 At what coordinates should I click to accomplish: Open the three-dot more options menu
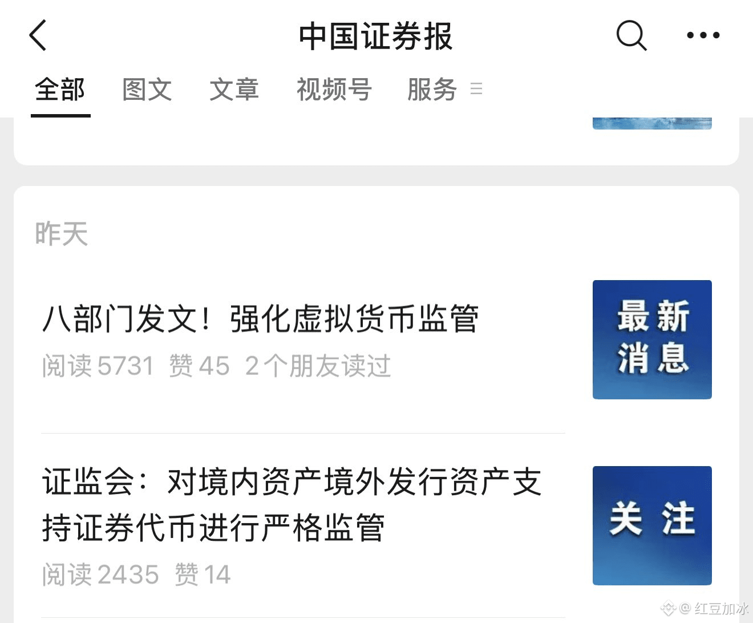coord(703,35)
